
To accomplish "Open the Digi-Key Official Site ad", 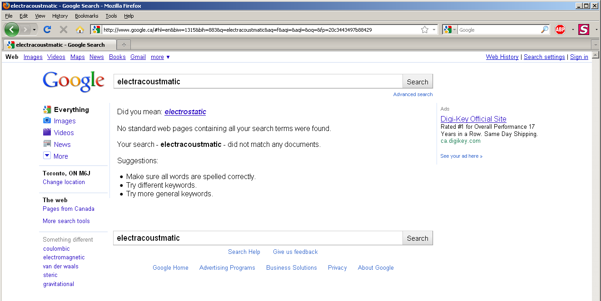I will pos(473,119).
